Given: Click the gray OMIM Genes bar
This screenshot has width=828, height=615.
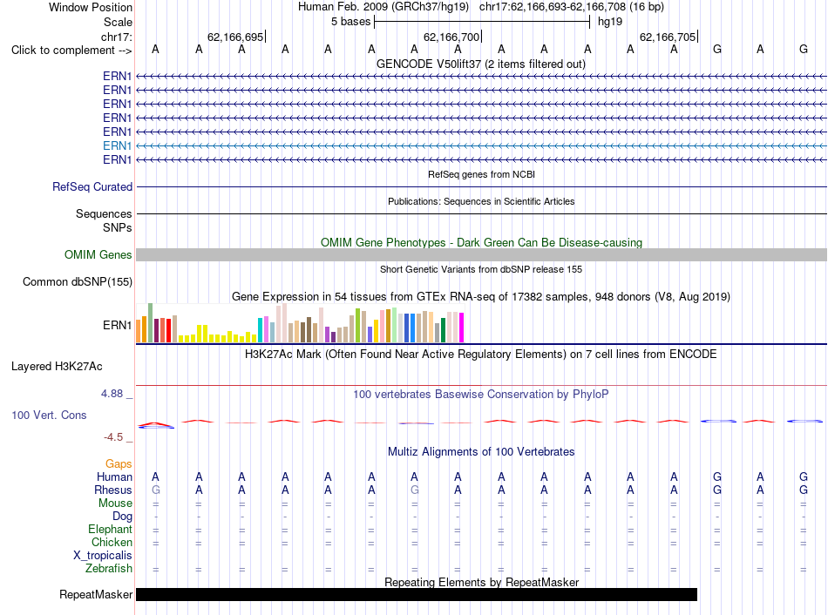Looking at the screenshot, I should [481, 255].
